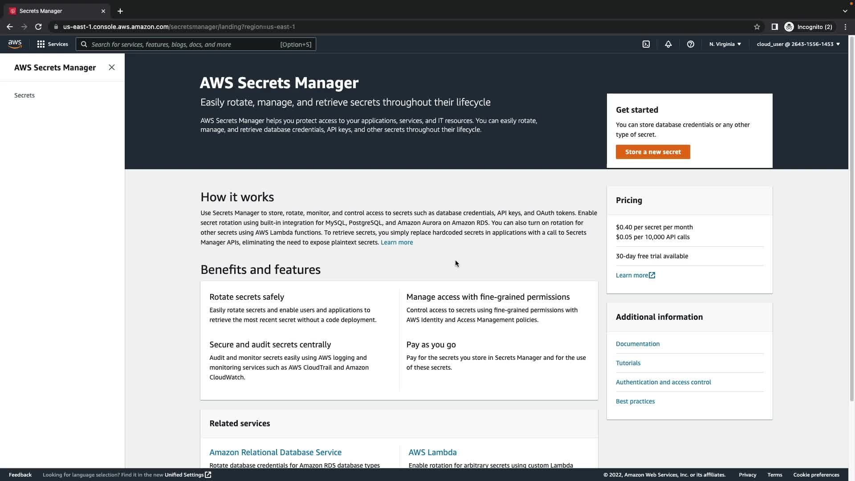Open AWS CloudShell terminal icon
This screenshot has height=481, width=855.
[646, 44]
